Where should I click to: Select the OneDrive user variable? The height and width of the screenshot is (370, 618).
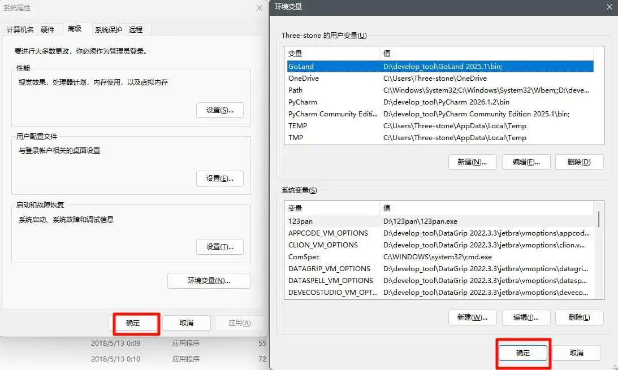(x=440, y=79)
